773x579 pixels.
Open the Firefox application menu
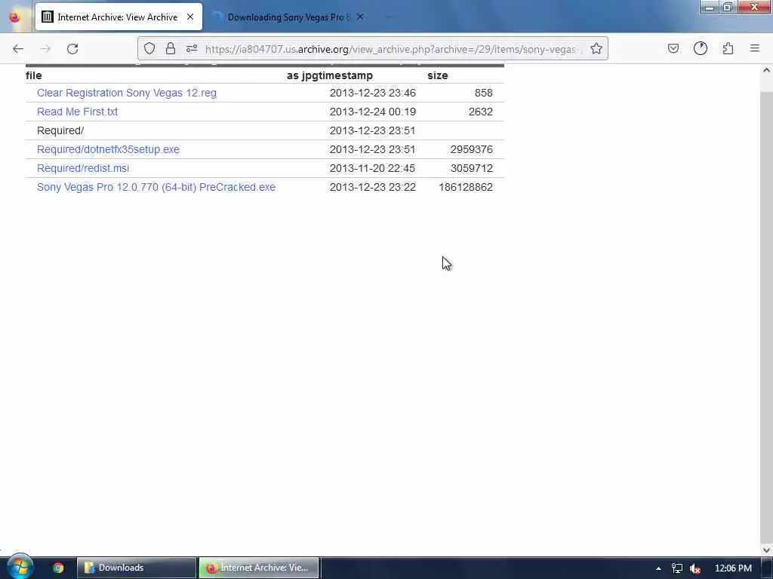click(x=755, y=48)
